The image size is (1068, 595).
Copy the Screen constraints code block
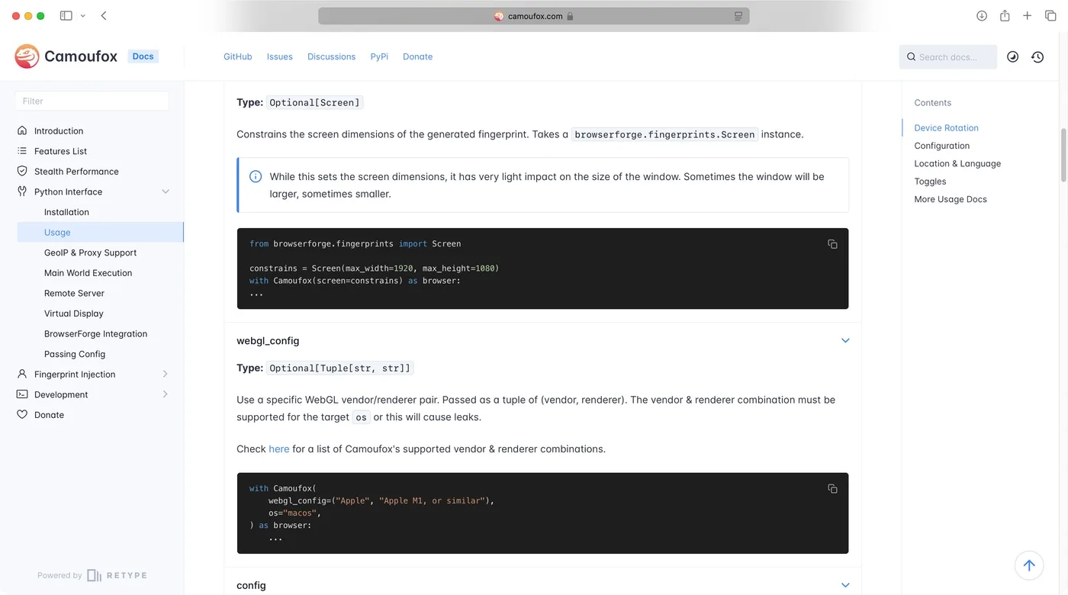tap(832, 244)
